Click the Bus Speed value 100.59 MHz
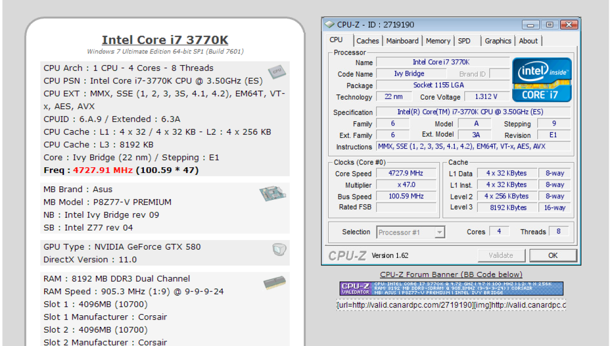 (406, 196)
